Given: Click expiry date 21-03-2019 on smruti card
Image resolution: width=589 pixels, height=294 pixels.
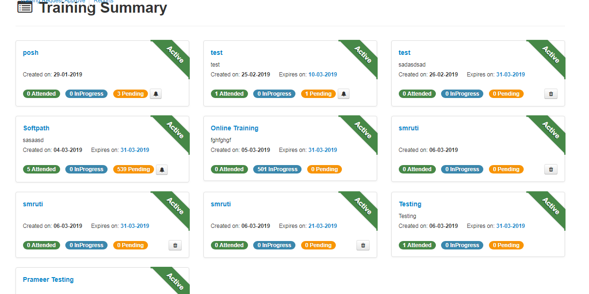Looking at the screenshot, I should tap(322, 226).
